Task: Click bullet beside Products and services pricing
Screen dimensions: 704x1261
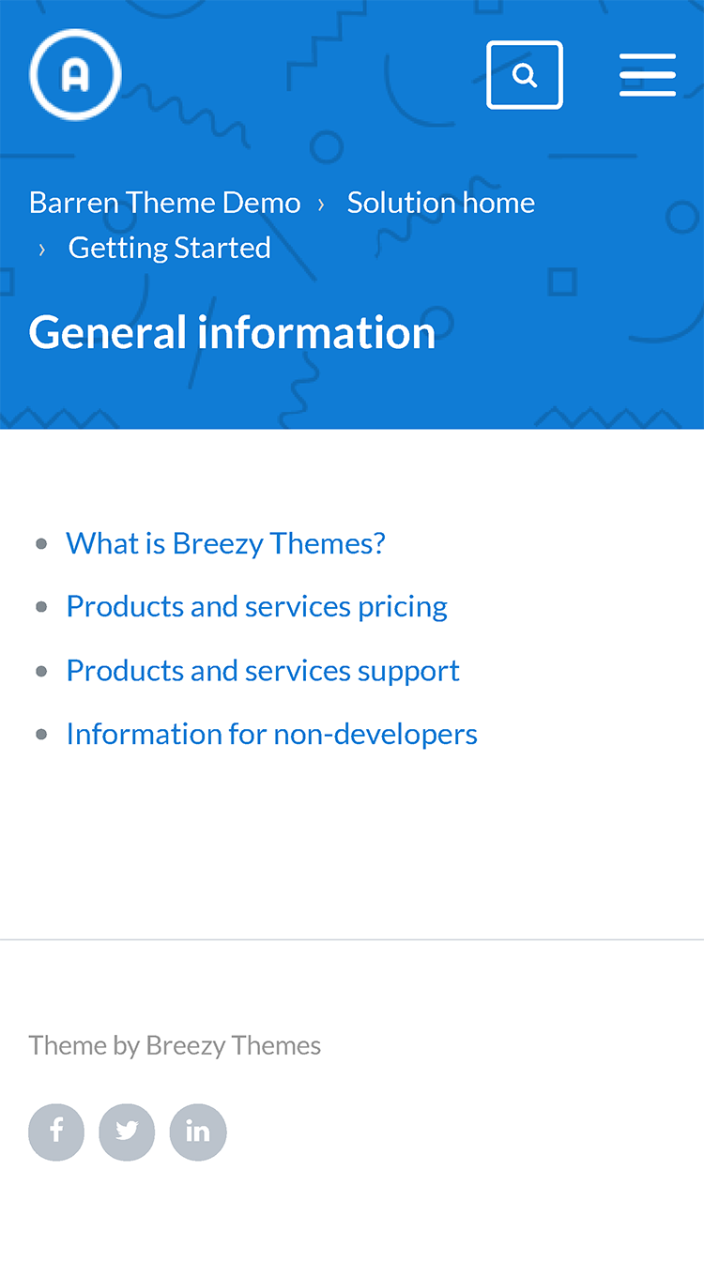Action: [x=41, y=607]
